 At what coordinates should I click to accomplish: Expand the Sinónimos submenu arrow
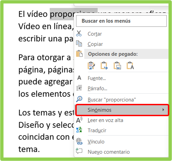coord(163,110)
